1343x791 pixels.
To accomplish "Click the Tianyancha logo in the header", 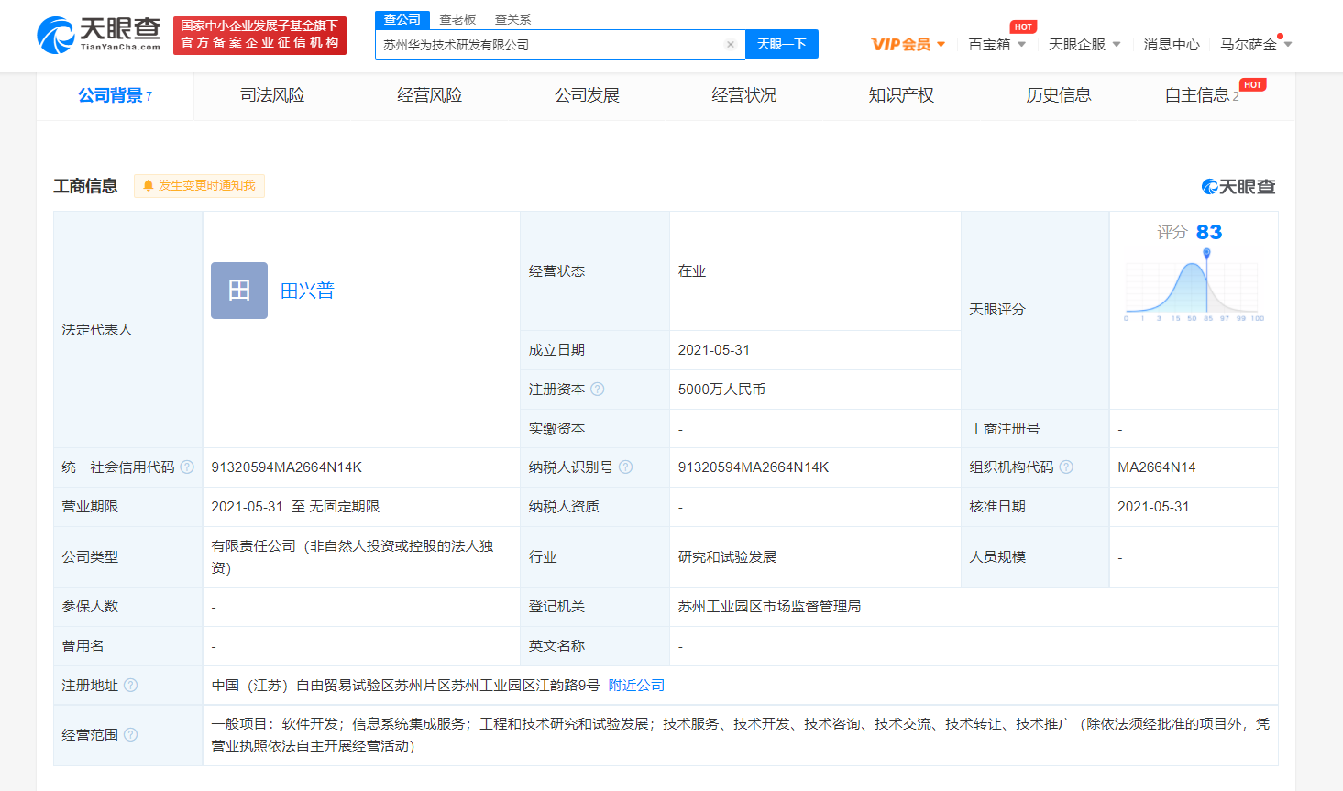I will [98, 35].
